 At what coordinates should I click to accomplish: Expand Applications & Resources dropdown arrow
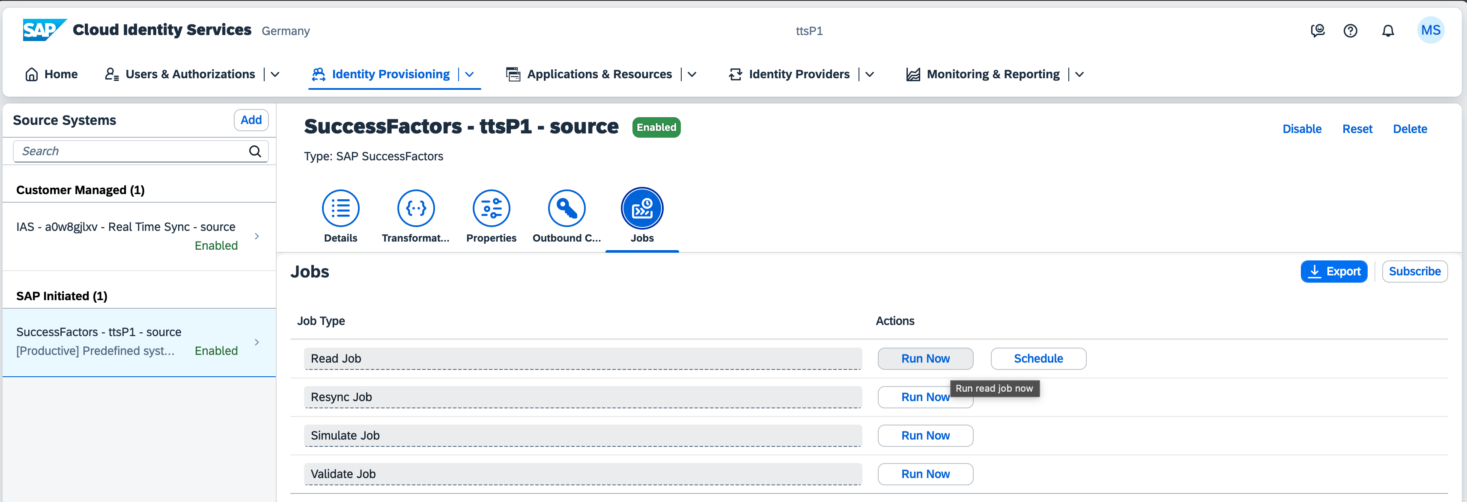[692, 74]
